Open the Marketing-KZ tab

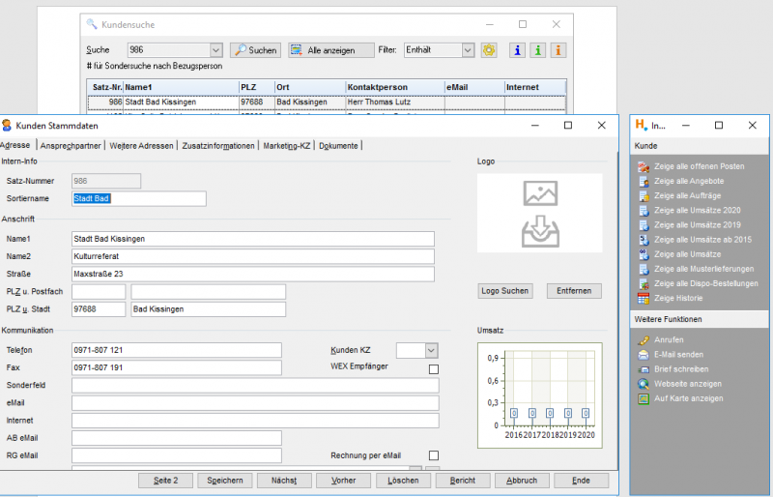click(287, 146)
